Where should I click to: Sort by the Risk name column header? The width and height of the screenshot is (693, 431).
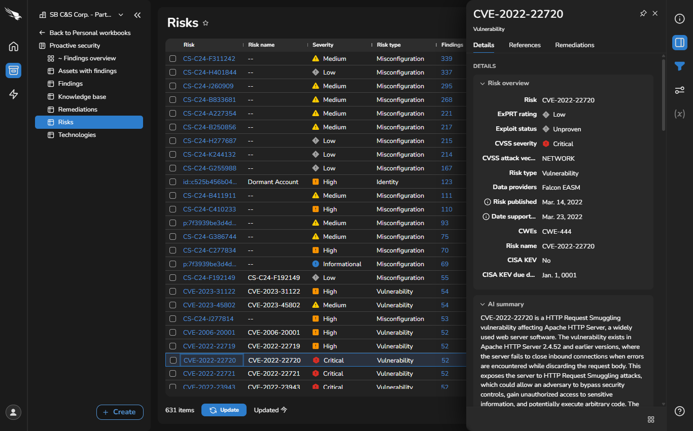click(x=261, y=45)
